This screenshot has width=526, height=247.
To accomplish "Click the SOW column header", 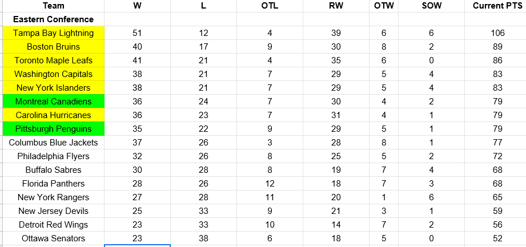I will tap(431, 6).
